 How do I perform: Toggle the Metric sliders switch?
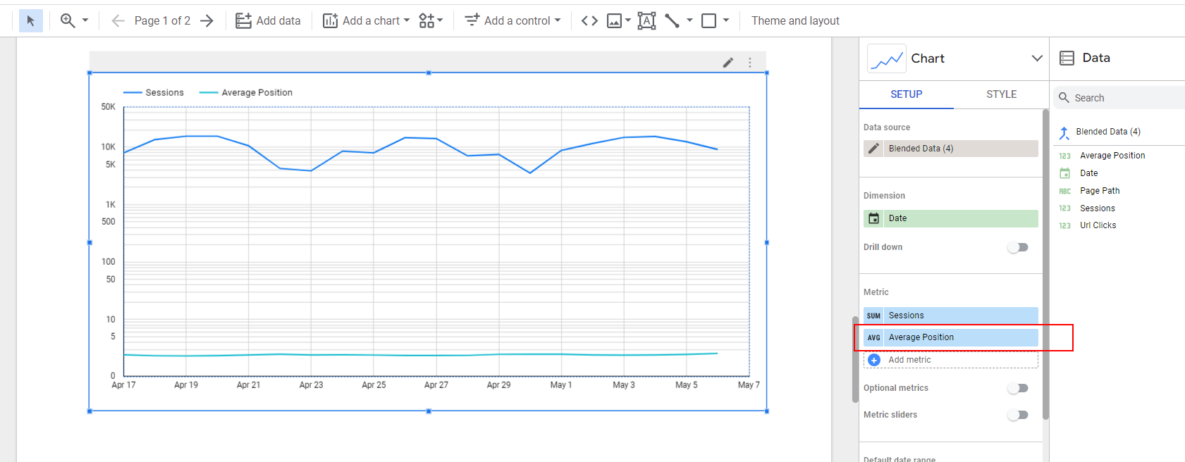coord(1018,415)
